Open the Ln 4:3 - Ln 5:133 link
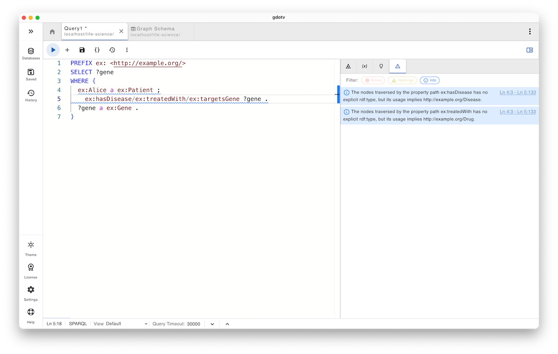Screen dimensions: 558x354 click(x=518, y=92)
